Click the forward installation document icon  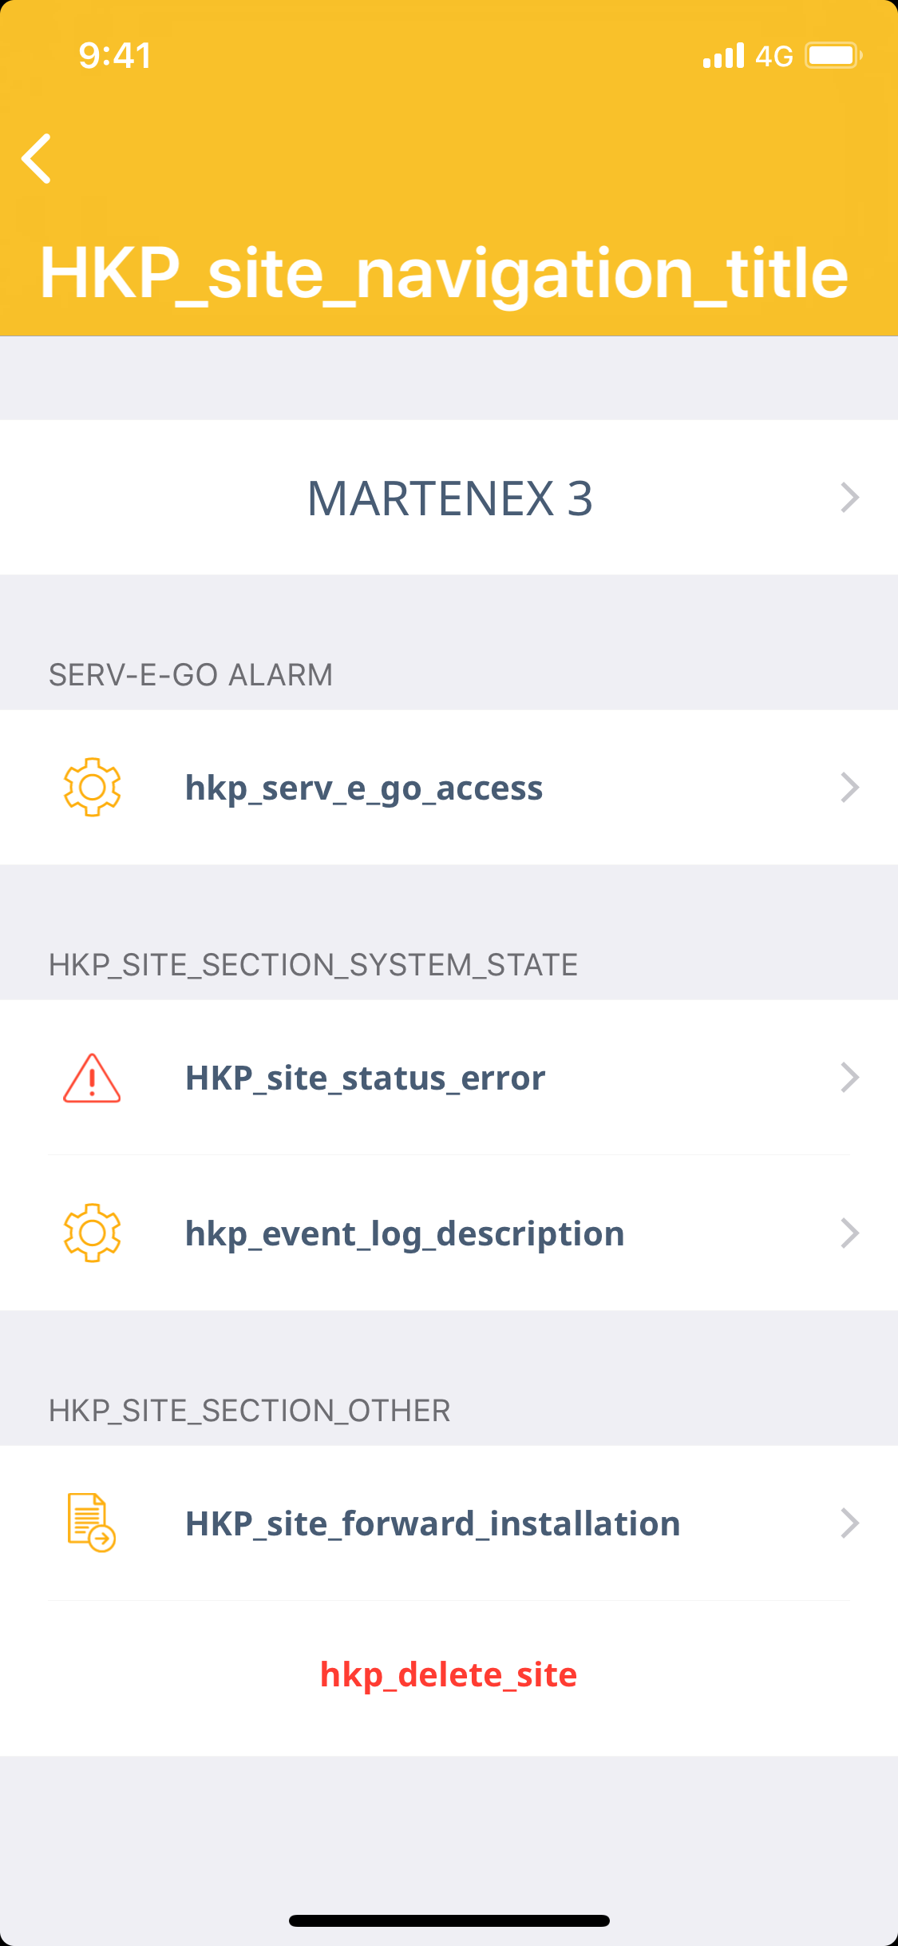pyautogui.click(x=91, y=1523)
